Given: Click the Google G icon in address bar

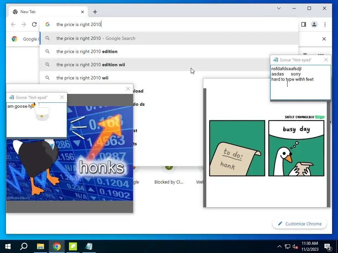Looking at the screenshot, I should click(x=48, y=24).
